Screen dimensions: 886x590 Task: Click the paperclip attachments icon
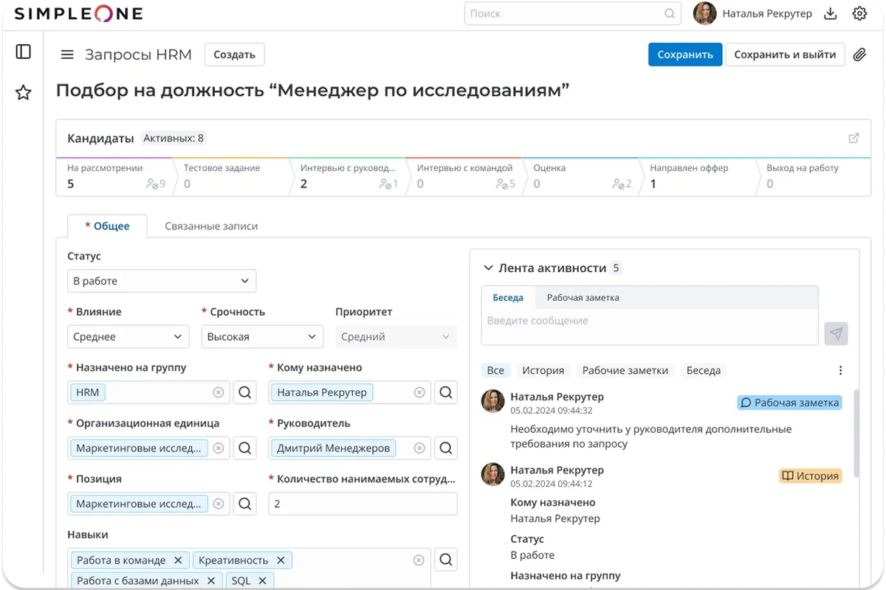(859, 55)
